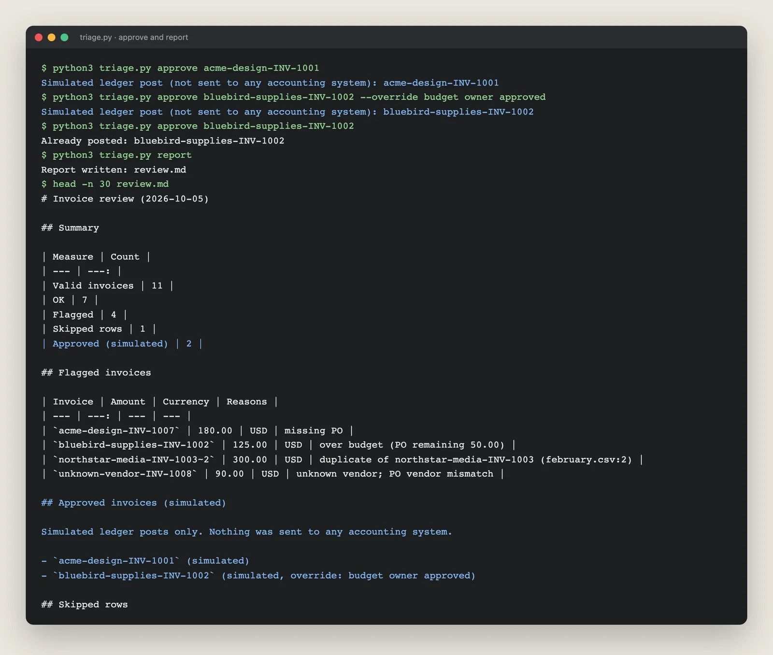The image size is (773, 655).
Task: Click the '## Summary' heading
Action: pos(70,228)
